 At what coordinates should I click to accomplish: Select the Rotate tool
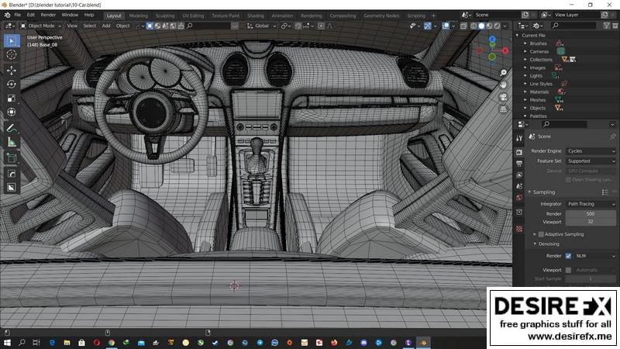pyautogui.click(x=12, y=85)
